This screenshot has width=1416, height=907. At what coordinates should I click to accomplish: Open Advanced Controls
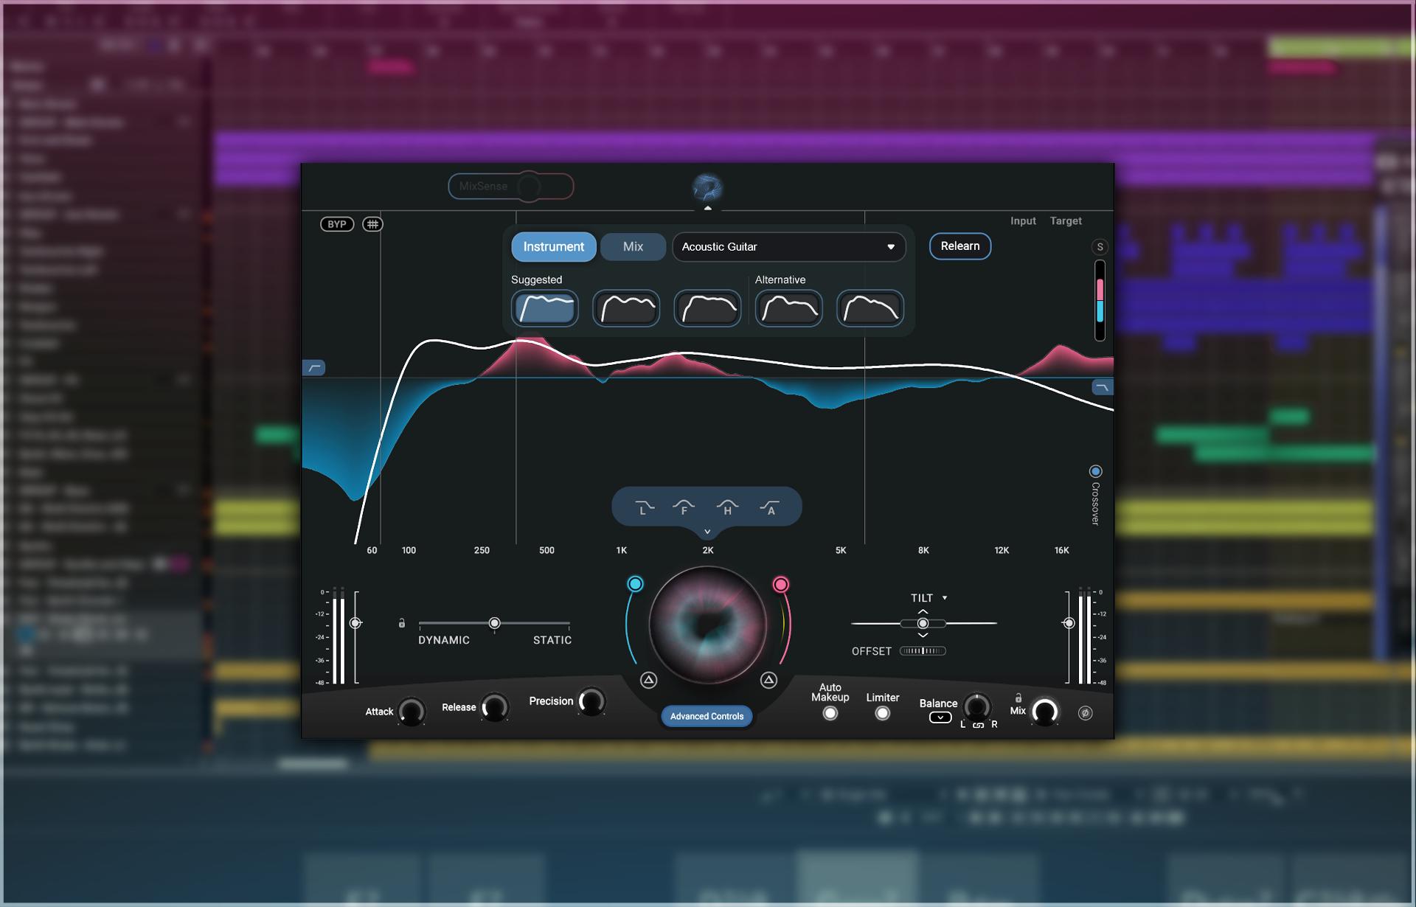(x=707, y=716)
